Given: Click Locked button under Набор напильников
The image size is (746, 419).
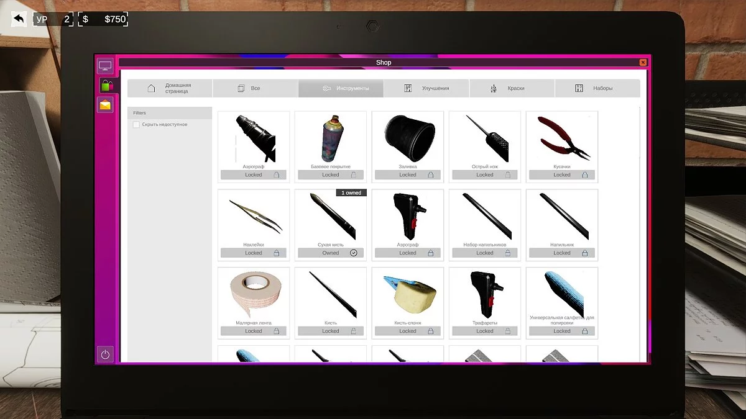Looking at the screenshot, I should (x=485, y=253).
